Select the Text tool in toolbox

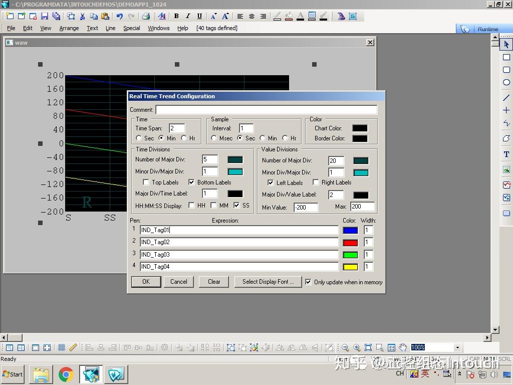pos(506,154)
